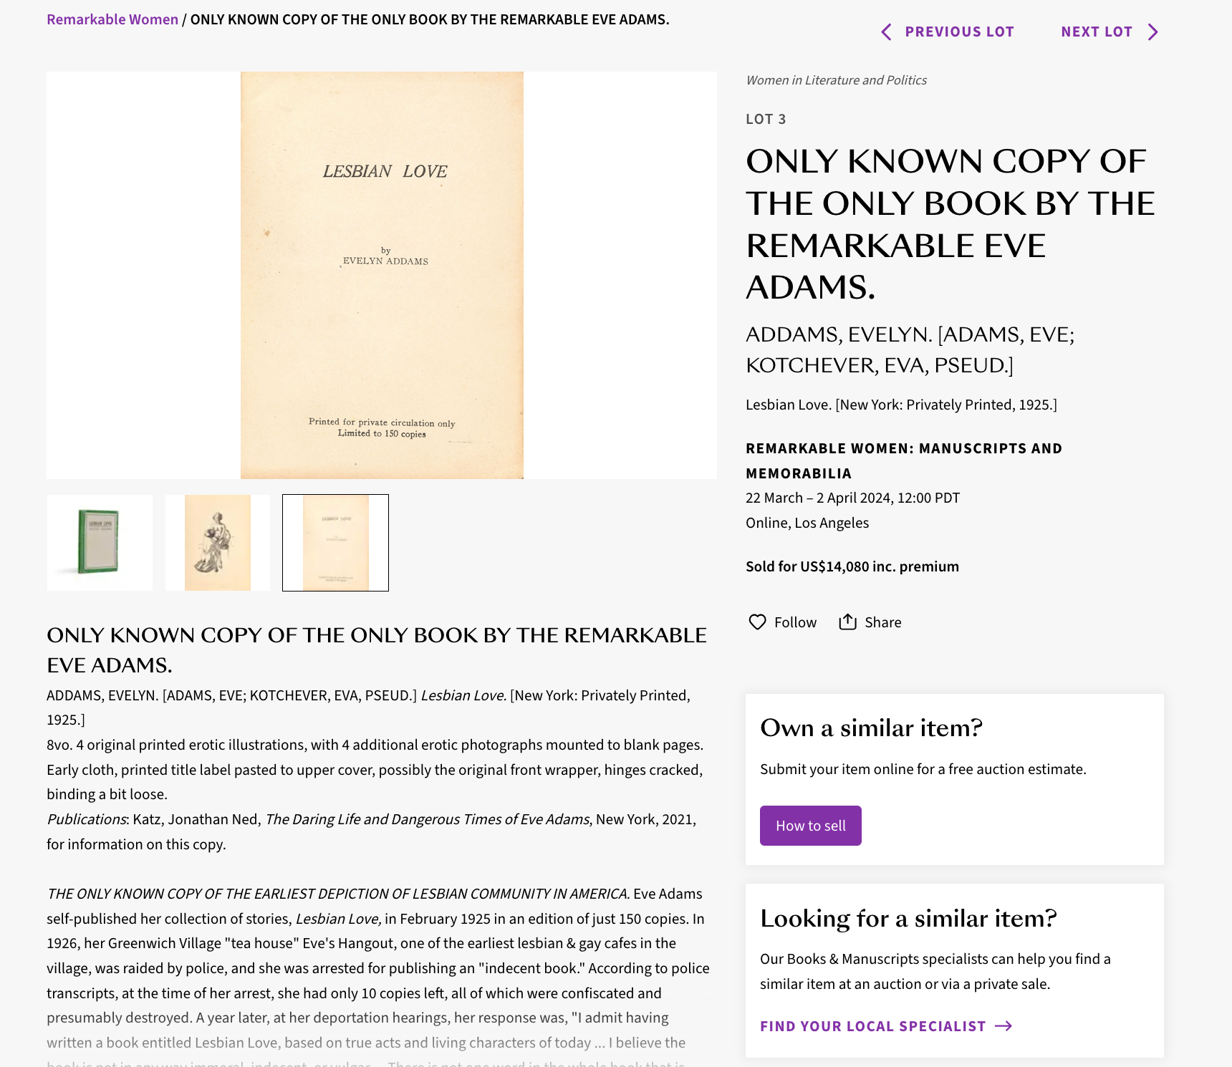The width and height of the screenshot is (1232, 1067).
Task: Open the main Lesbian Love title page image
Action: click(382, 275)
